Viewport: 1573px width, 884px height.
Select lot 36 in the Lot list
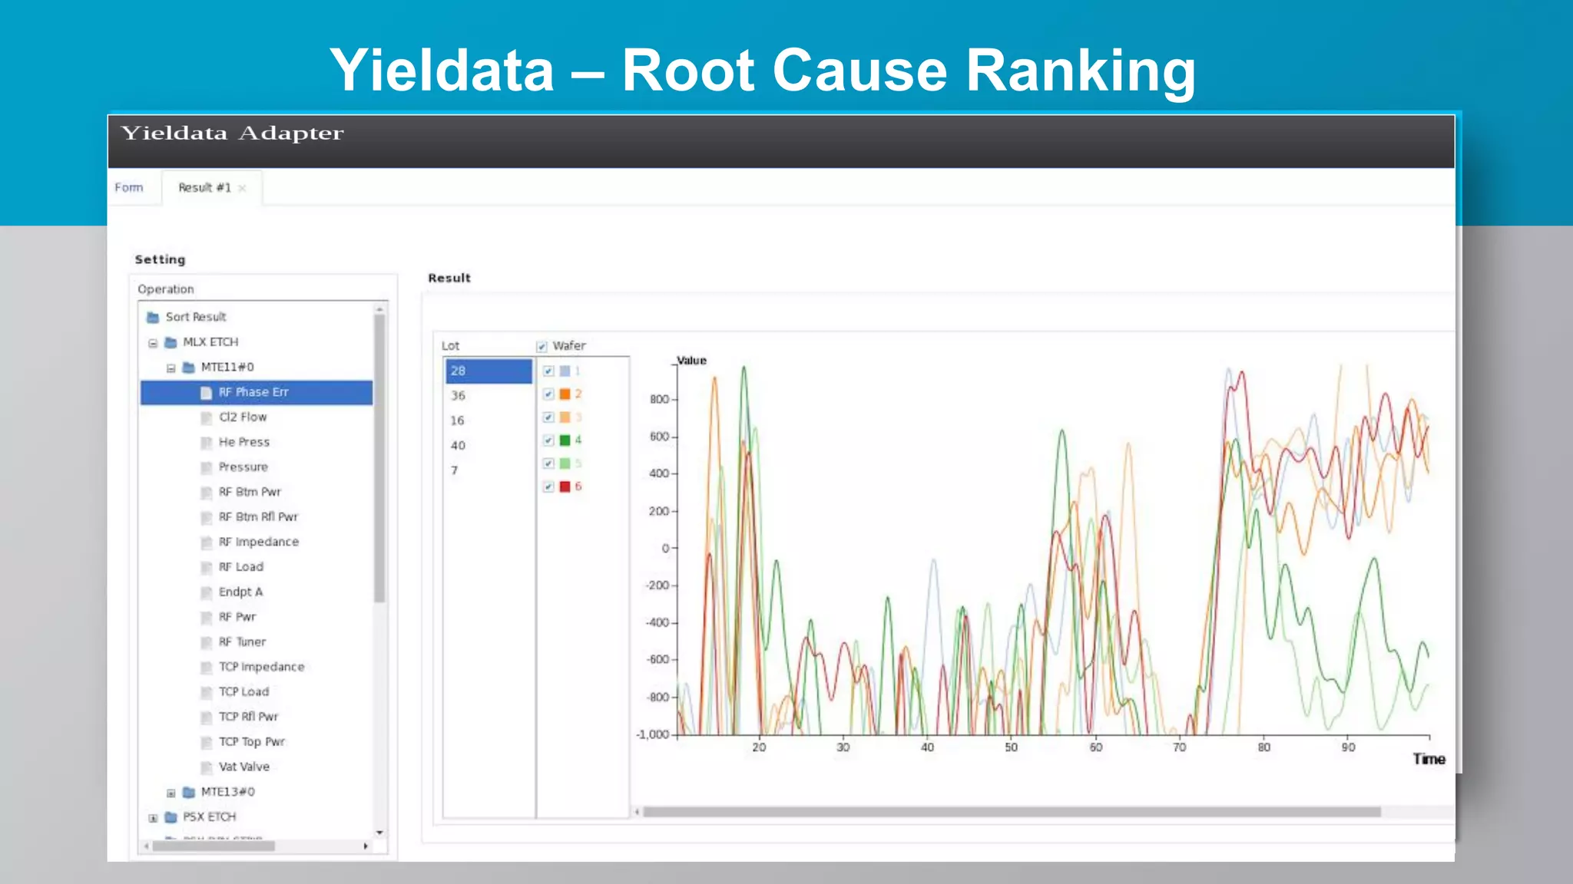pyautogui.click(x=488, y=396)
